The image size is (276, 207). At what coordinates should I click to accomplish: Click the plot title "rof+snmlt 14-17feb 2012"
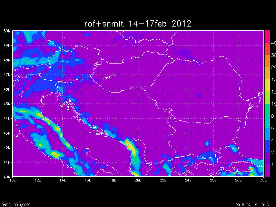[x=138, y=24]
